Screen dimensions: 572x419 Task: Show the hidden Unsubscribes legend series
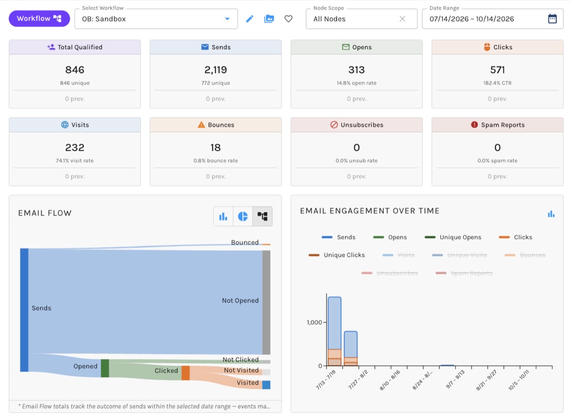(x=389, y=273)
